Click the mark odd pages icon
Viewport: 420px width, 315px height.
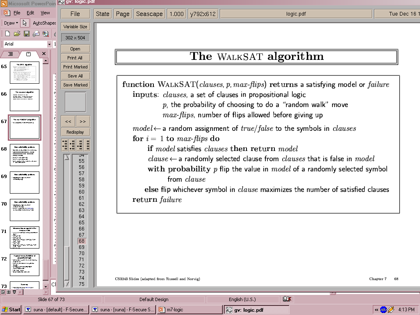65,145
